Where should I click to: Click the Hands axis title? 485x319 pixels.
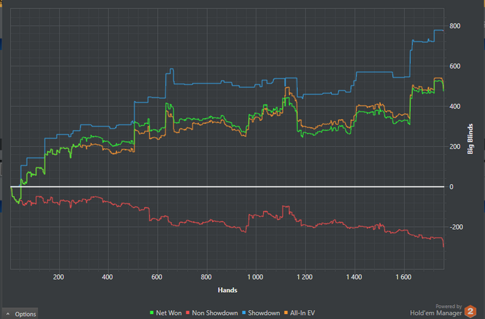click(x=227, y=290)
